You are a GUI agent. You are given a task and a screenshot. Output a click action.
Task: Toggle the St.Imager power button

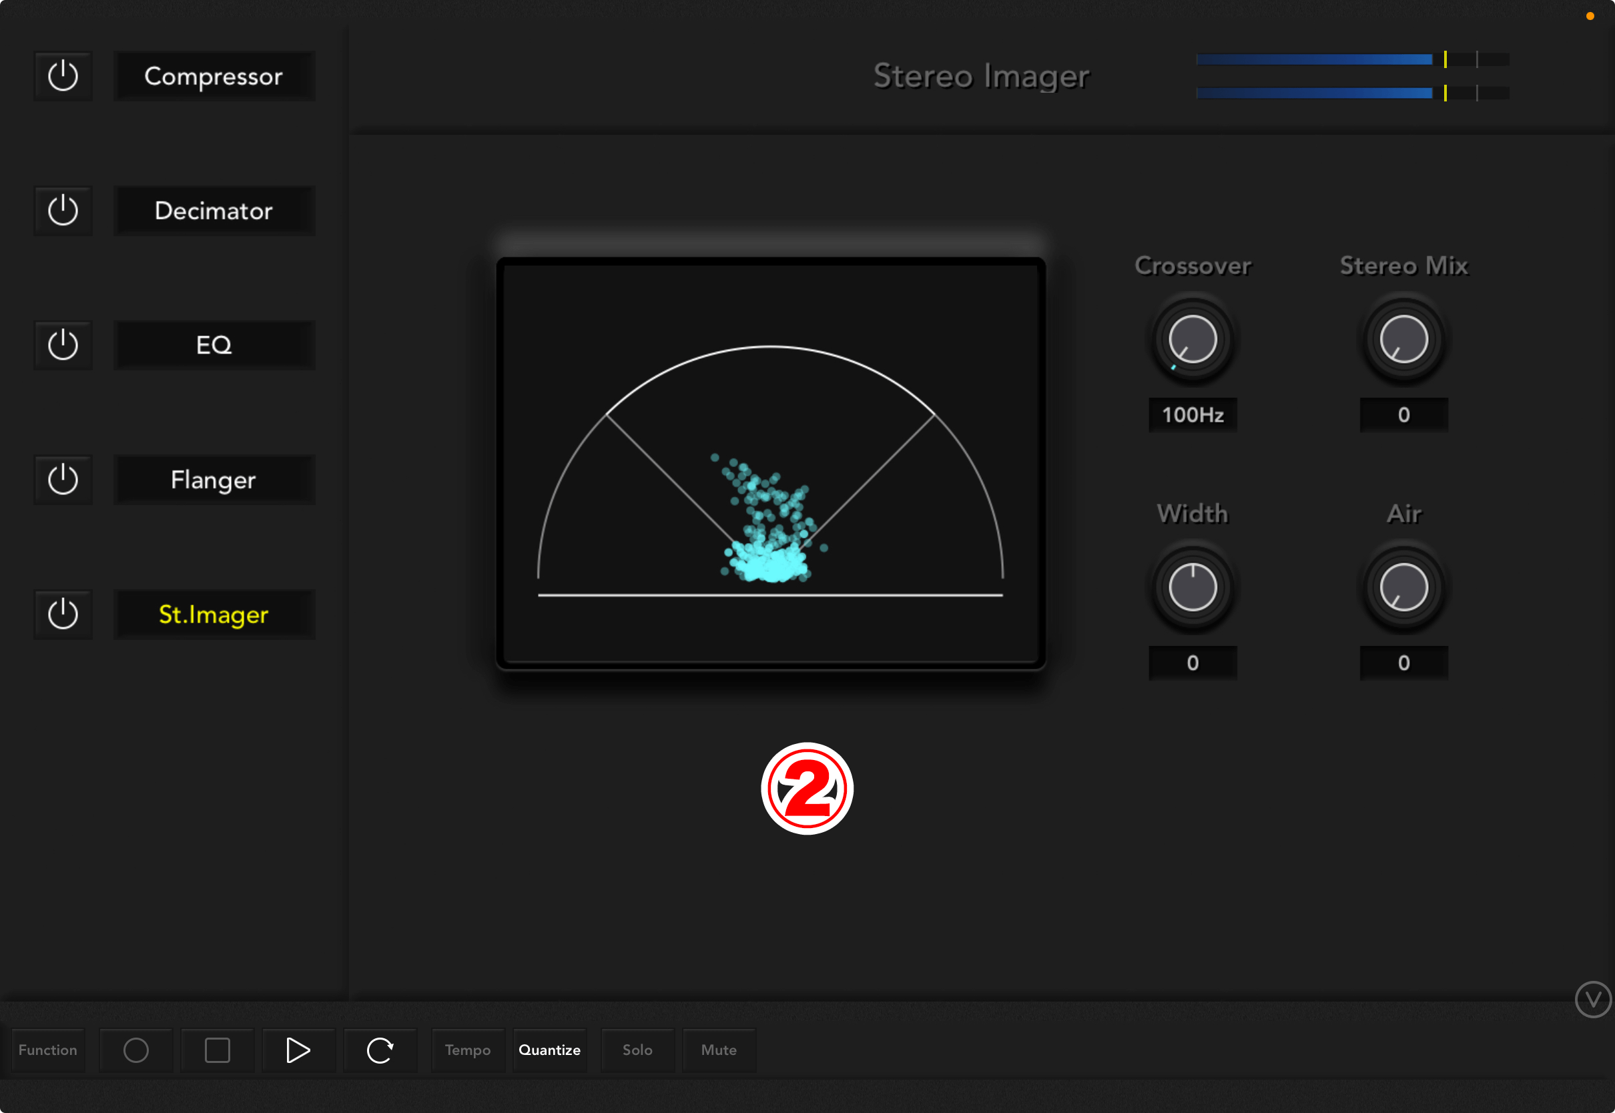tap(63, 615)
